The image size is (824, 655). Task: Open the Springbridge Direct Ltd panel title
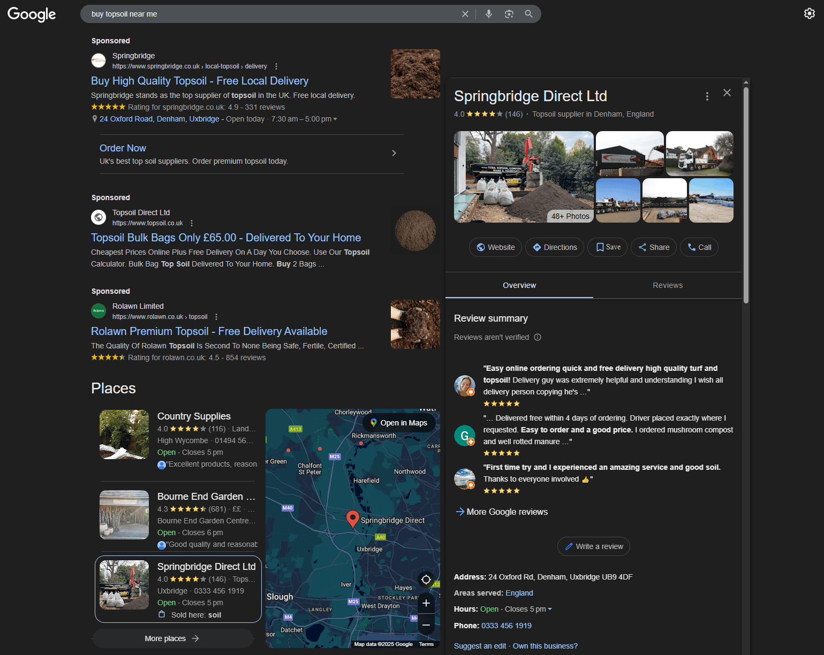[531, 96]
